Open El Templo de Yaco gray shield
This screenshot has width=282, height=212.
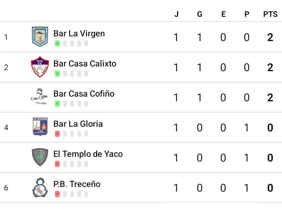pyautogui.click(x=40, y=157)
